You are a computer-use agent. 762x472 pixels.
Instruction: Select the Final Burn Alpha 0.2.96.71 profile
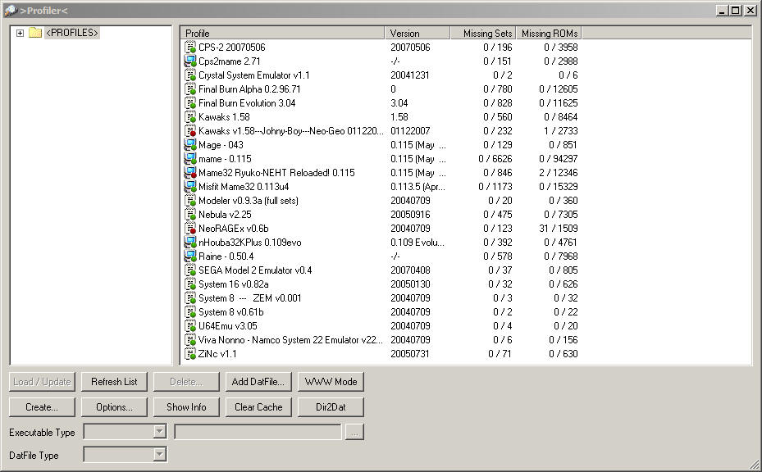(x=249, y=89)
